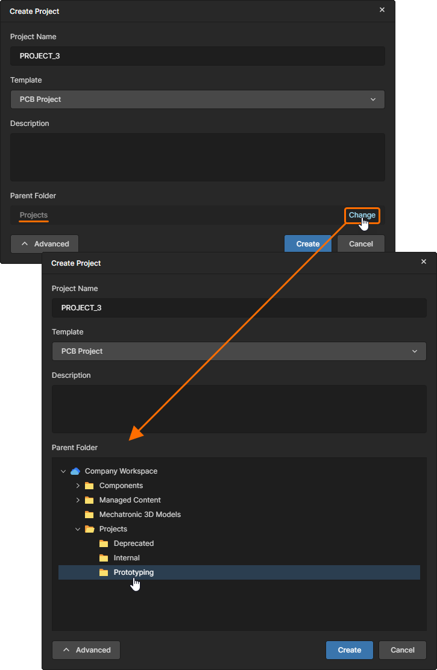437x670 pixels.
Task: Collapse Advanced options in the lower dialog
Action: pyautogui.click(x=86, y=650)
